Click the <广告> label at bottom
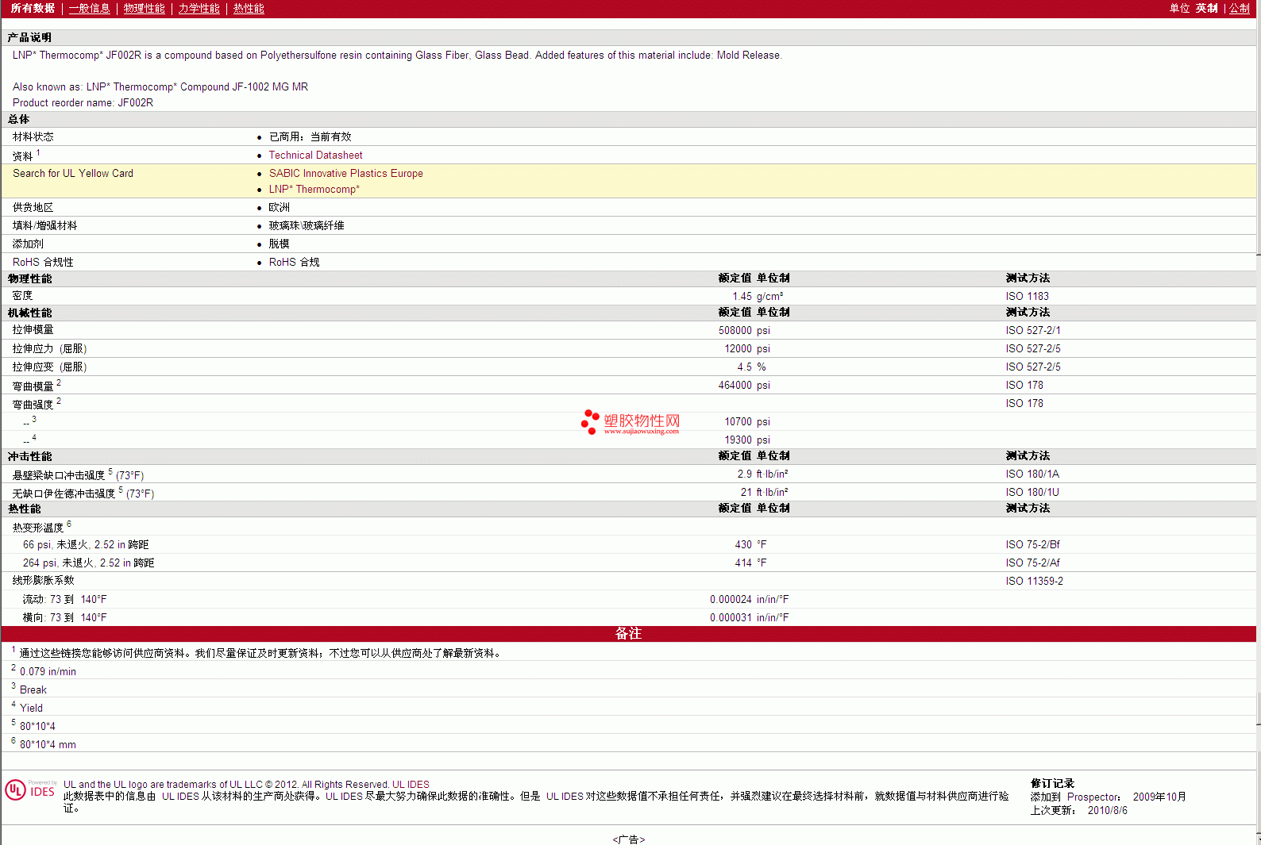Image resolution: width=1261 pixels, height=845 pixels. (x=628, y=839)
